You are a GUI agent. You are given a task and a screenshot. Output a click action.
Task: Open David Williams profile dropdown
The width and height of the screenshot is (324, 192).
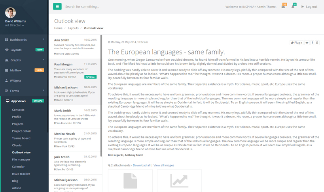pyautogui.click(x=15, y=25)
